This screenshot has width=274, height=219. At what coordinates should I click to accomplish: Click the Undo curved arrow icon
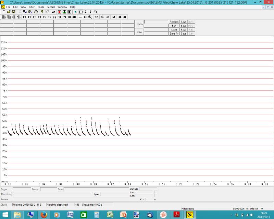tap(53, 12)
